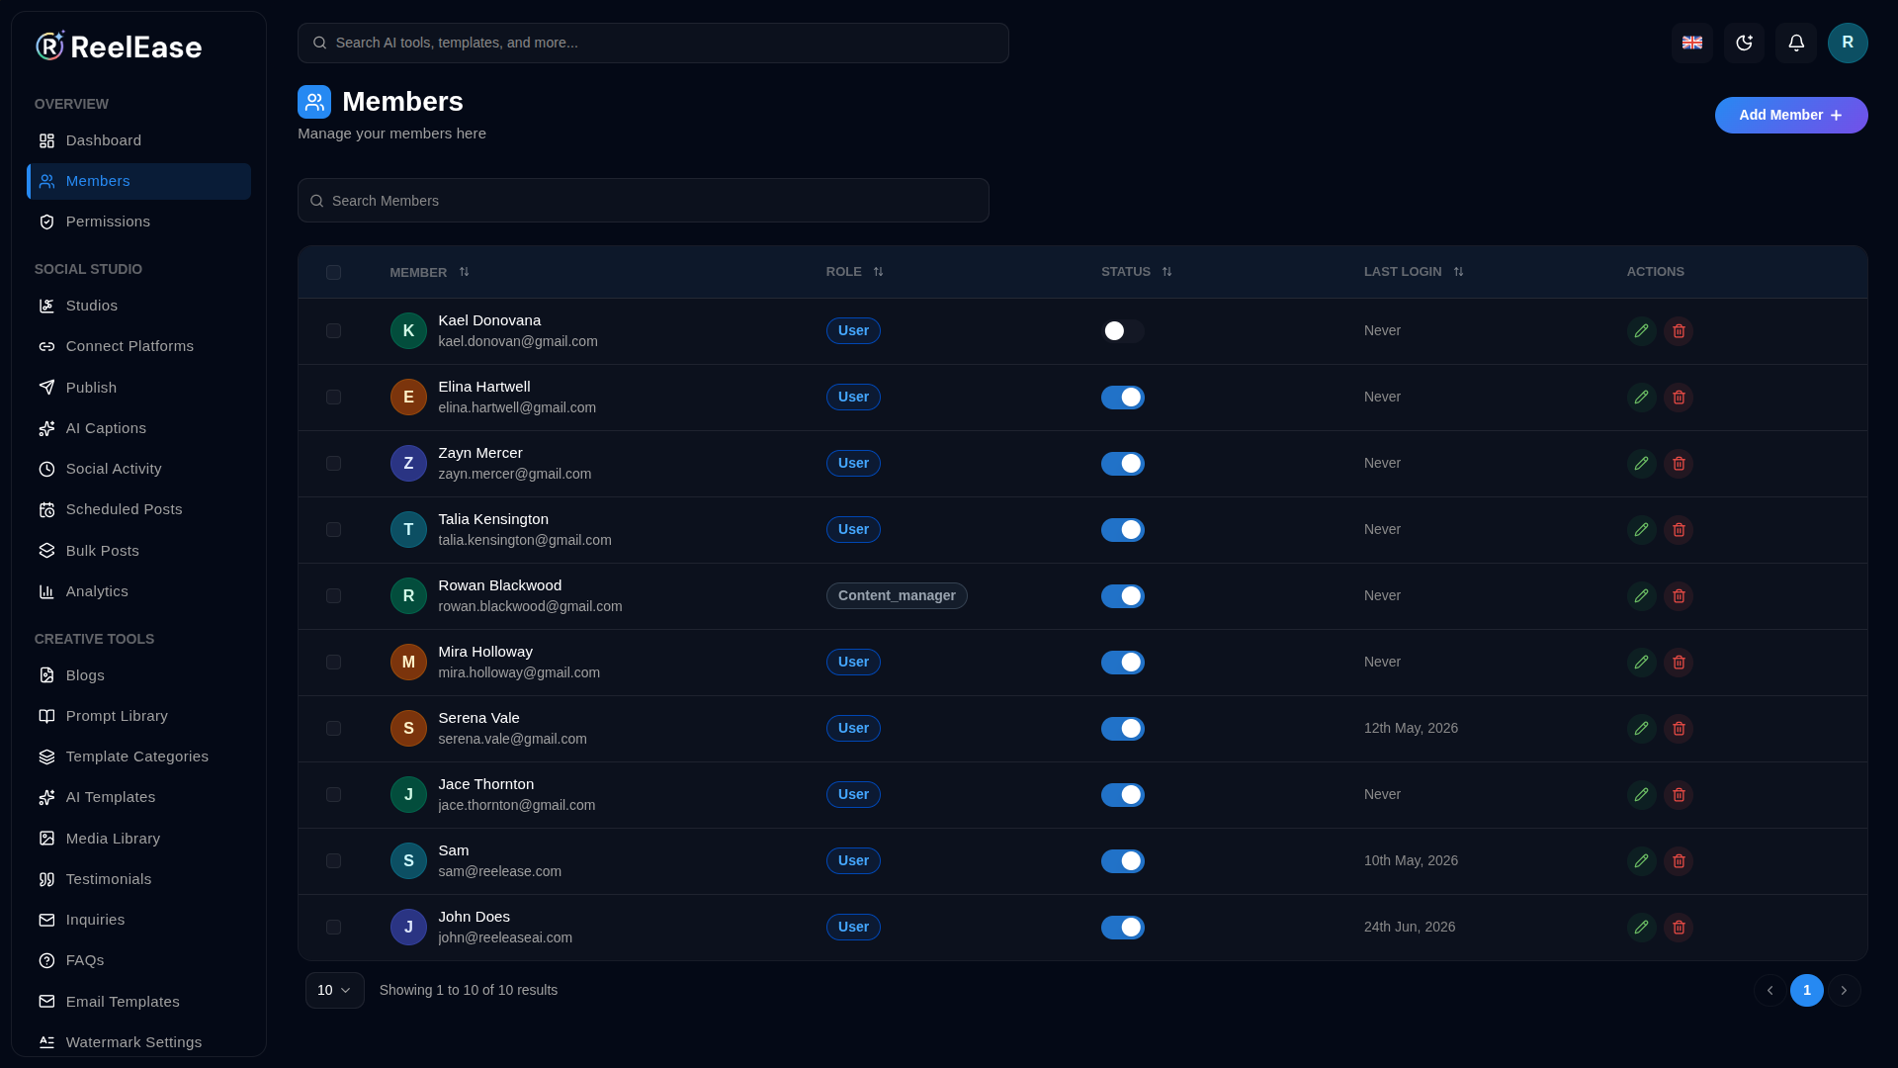Delete Serena Vale's member entry
The height and width of the screenshot is (1068, 1898).
point(1679,729)
